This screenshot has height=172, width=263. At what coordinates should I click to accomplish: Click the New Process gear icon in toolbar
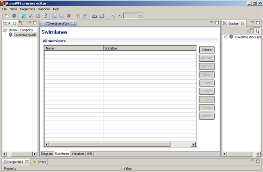point(14,16)
